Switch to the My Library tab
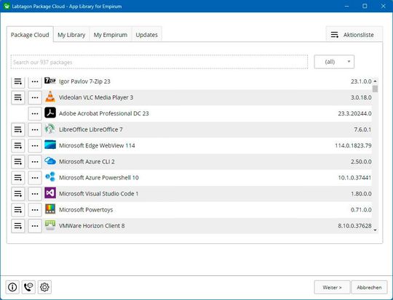The image size is (393, 300). click(x=71, y=35)
